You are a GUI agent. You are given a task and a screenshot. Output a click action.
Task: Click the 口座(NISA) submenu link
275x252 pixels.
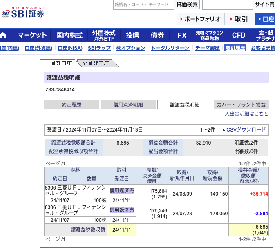[x=70, y=48]
